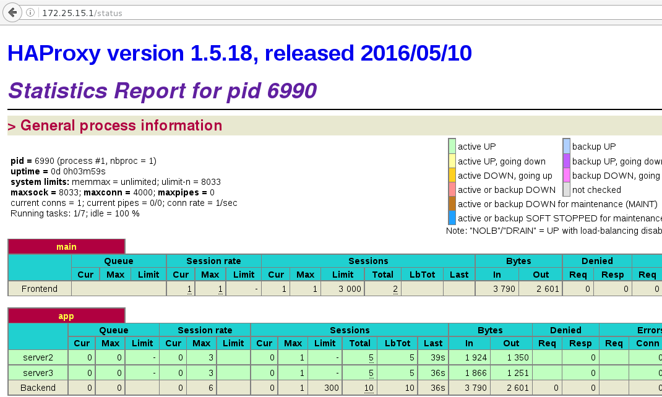This screenshot has width=662, height=397.
Task: Select the uptime 0d 0h03m59s line
Action: pos(58,171)
